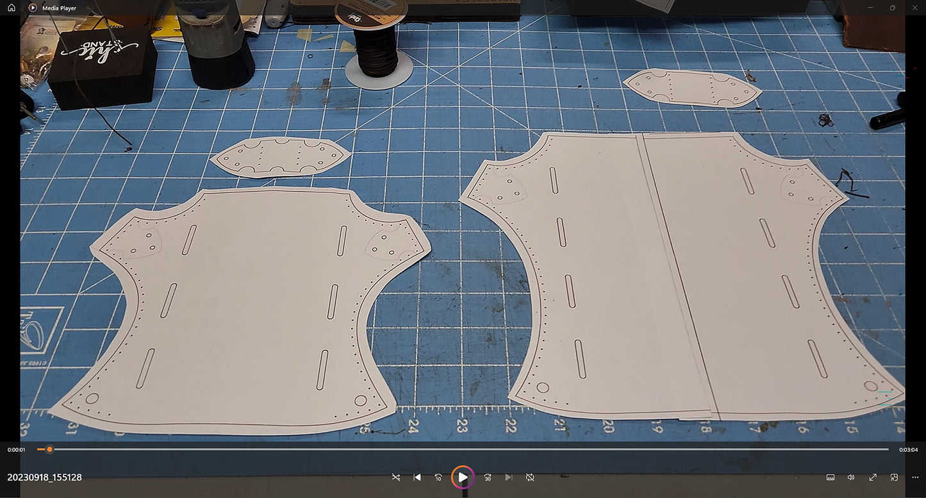Go to the previous track

(x=417, y=477)
